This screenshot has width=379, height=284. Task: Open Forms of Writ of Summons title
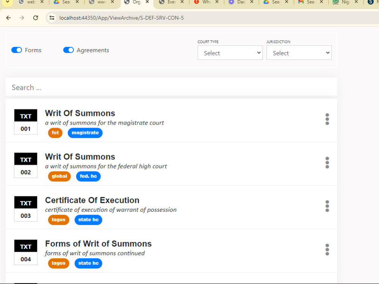click(x=99, y=243)
